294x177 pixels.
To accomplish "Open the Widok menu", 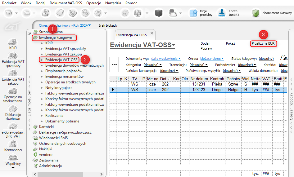I will click(26, 3).
